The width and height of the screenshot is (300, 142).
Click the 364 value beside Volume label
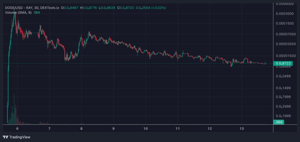[37, 12]
